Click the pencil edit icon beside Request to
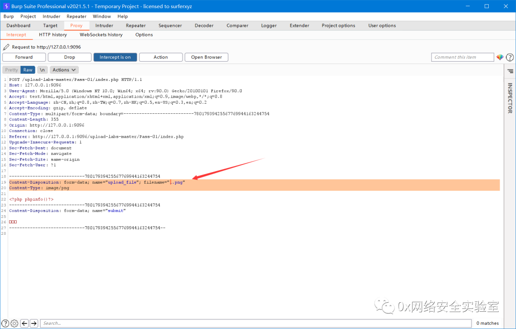 coord(6,47)
